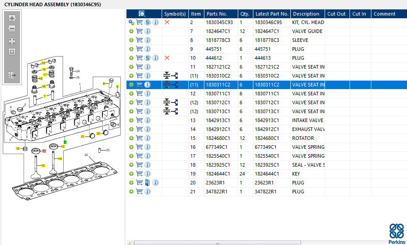Click callout 13 on the diagram
407x245 pixels.
click(x=43, y=165)
